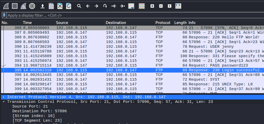264x124 pixels.
Task: Open capture options gear icon
Action: click(x=32, y=6)
